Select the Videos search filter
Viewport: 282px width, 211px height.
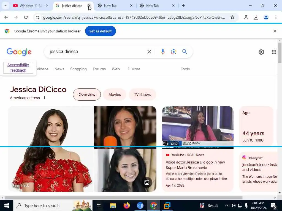pyautogui.click(x=42, y=69)
